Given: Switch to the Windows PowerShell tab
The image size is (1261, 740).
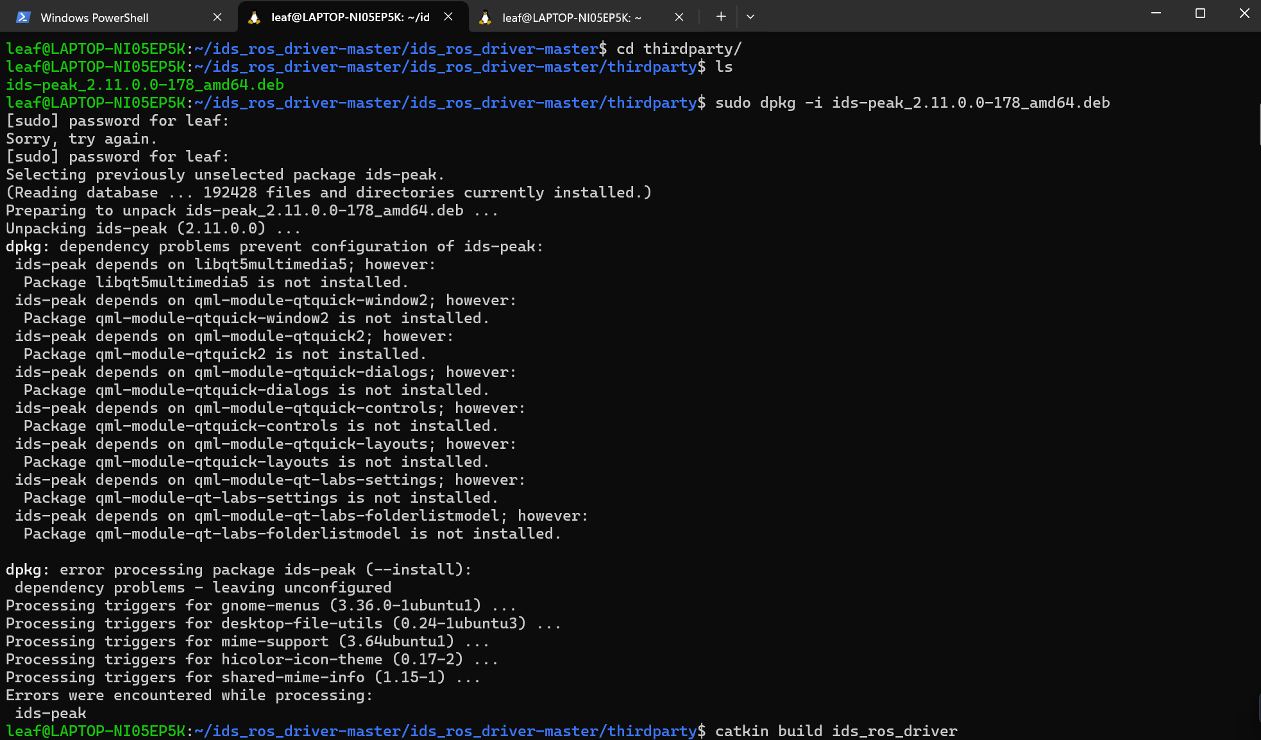Looking at the screenshot, I should click(95, 17).
